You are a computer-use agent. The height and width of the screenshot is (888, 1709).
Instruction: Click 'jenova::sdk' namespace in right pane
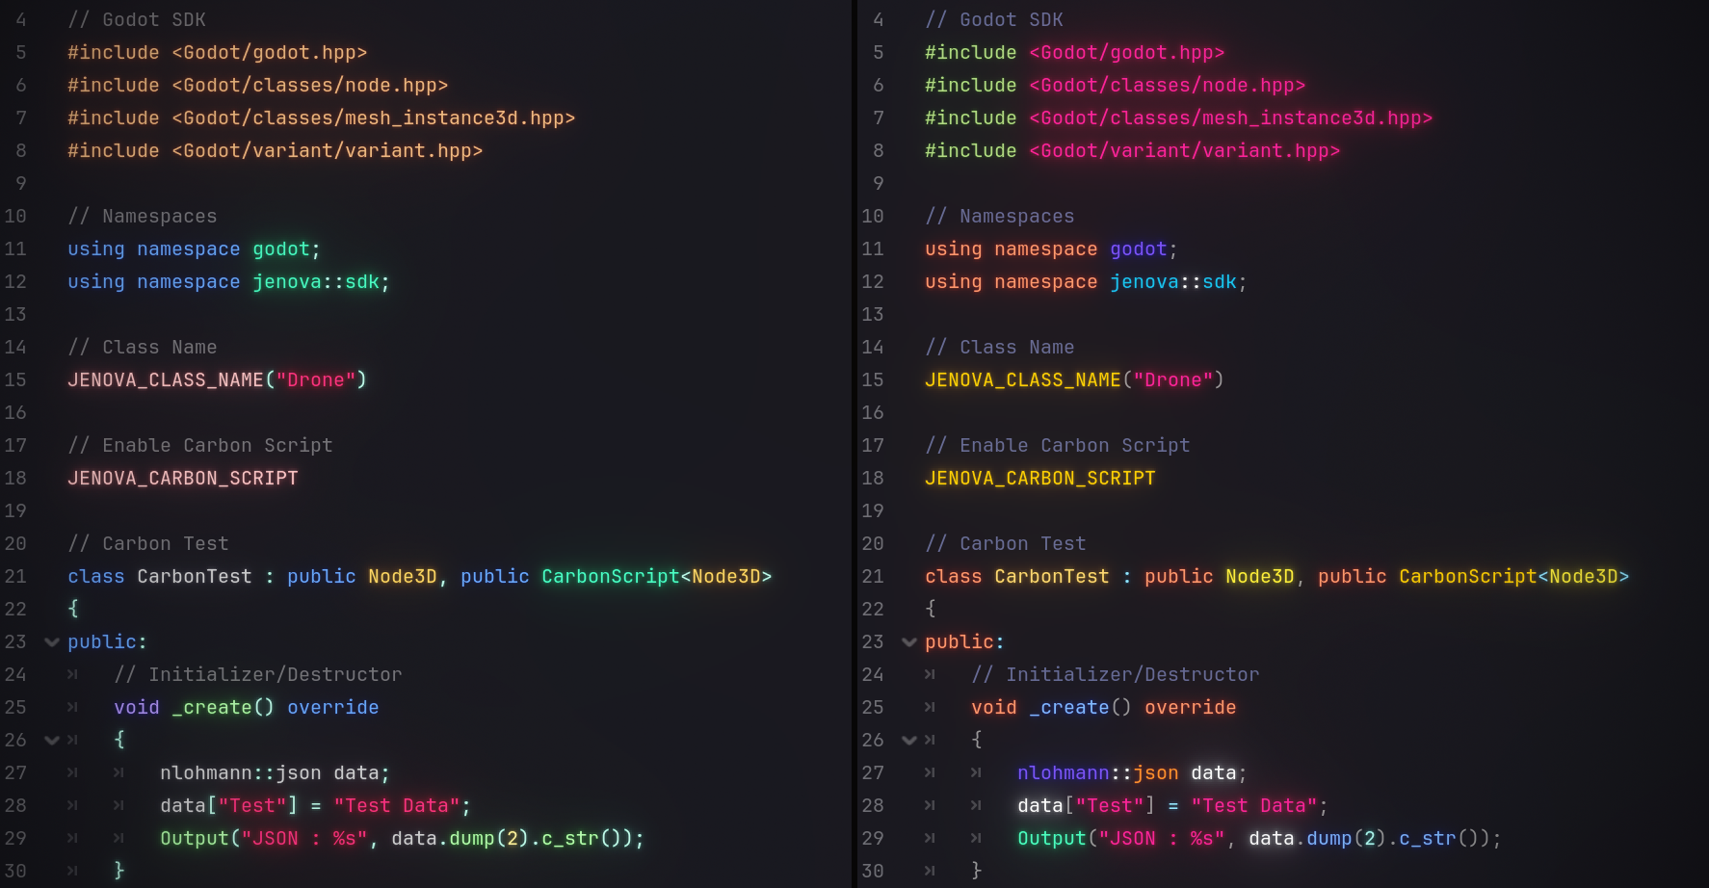(x=1173, y=282)
